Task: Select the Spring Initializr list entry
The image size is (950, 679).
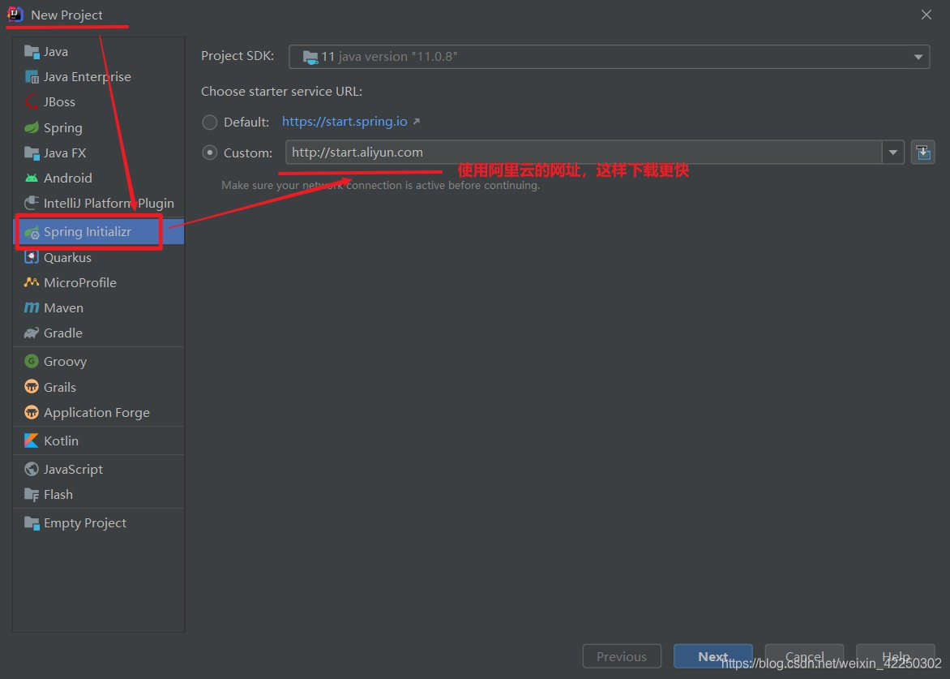Action: (x=99, y=232)
